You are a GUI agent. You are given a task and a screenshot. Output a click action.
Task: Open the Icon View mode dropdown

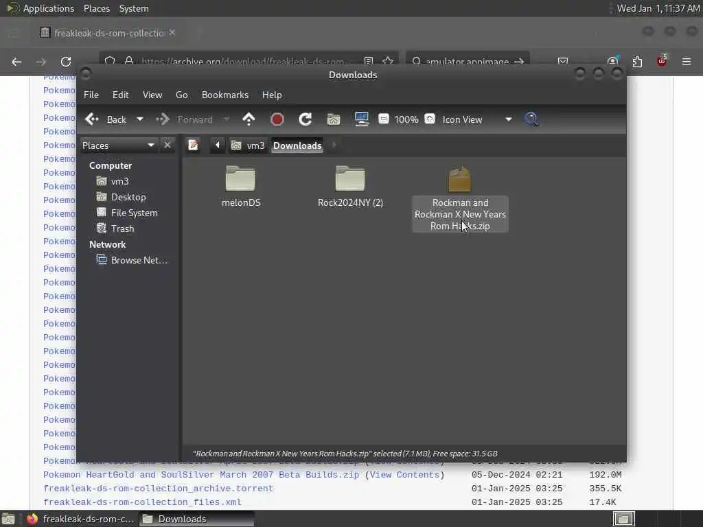click(x=477, y=119)
